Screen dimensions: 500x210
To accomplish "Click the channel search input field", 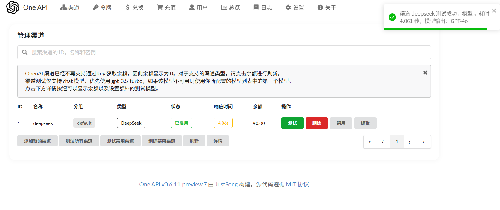I will pyautogui.click(x=224, y=52).
